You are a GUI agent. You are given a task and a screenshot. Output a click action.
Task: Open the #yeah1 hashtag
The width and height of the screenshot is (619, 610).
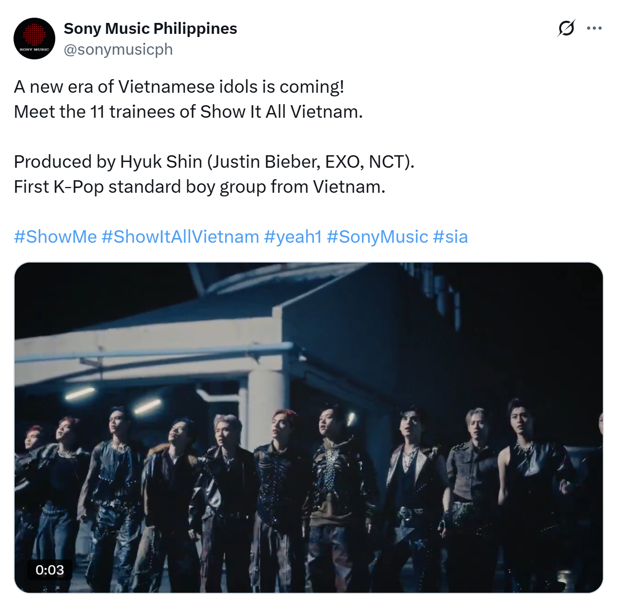[x=293, y=236]
